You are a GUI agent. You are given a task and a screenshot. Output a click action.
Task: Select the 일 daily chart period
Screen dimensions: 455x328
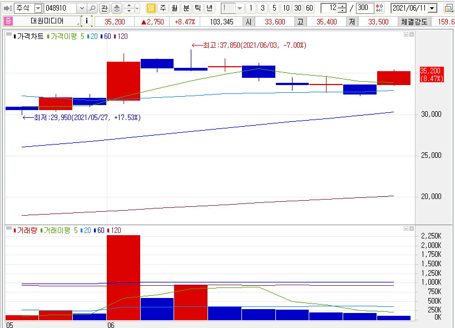point(151,8)
